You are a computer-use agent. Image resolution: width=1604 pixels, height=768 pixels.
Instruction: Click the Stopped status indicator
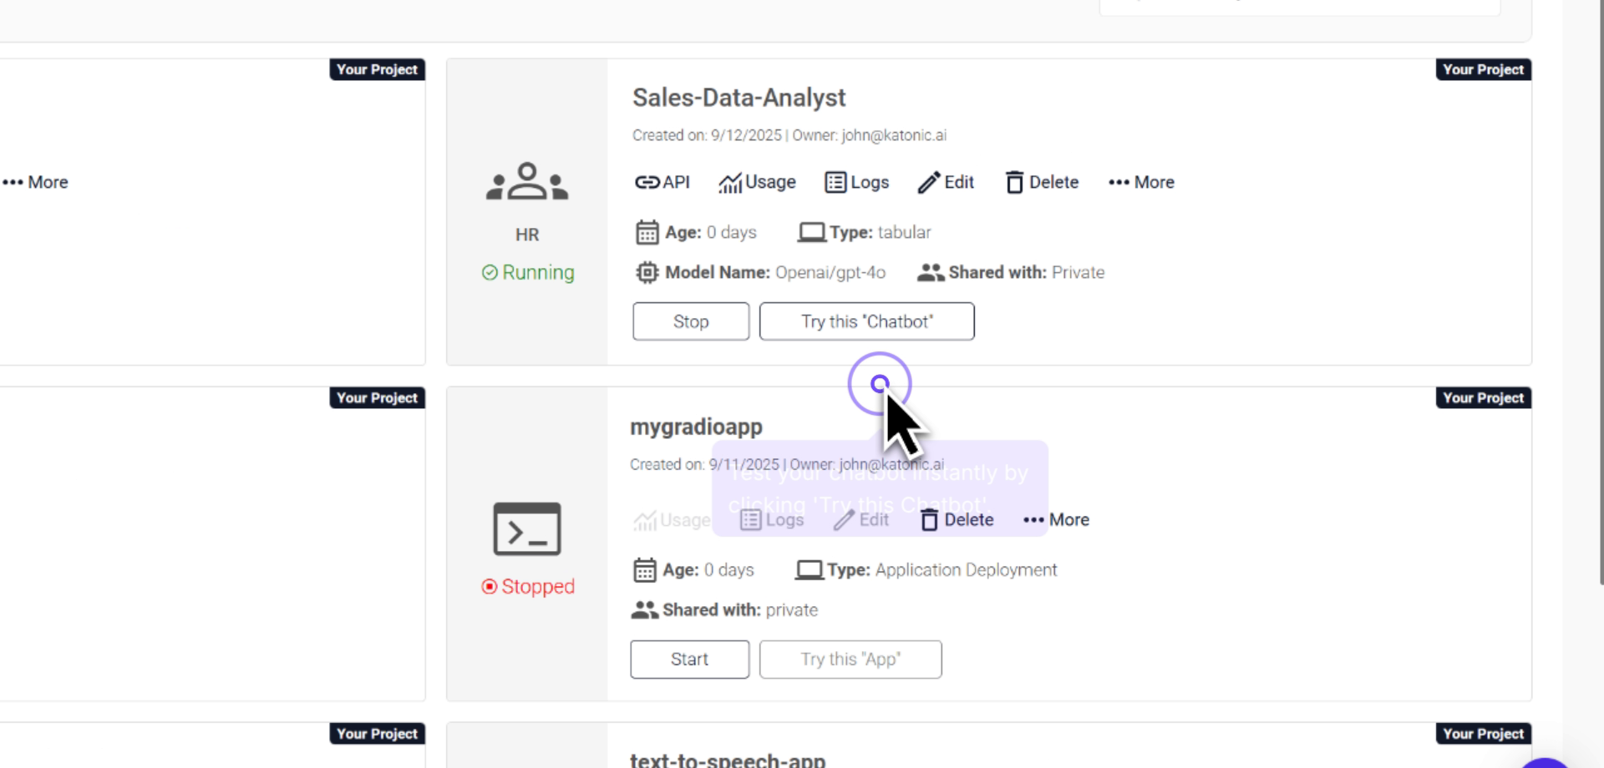coord(528,587)
